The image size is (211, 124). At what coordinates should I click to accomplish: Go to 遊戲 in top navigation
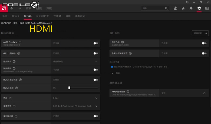(x=39, y=8)
